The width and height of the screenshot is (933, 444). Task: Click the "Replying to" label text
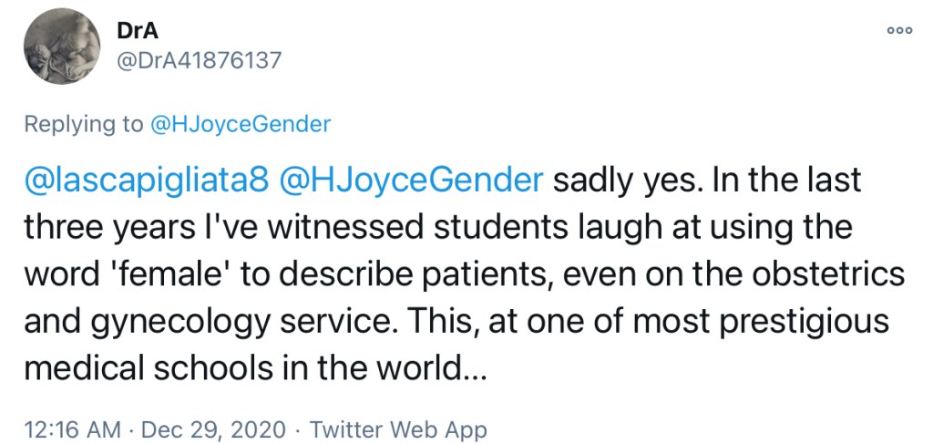pos(83,124)
